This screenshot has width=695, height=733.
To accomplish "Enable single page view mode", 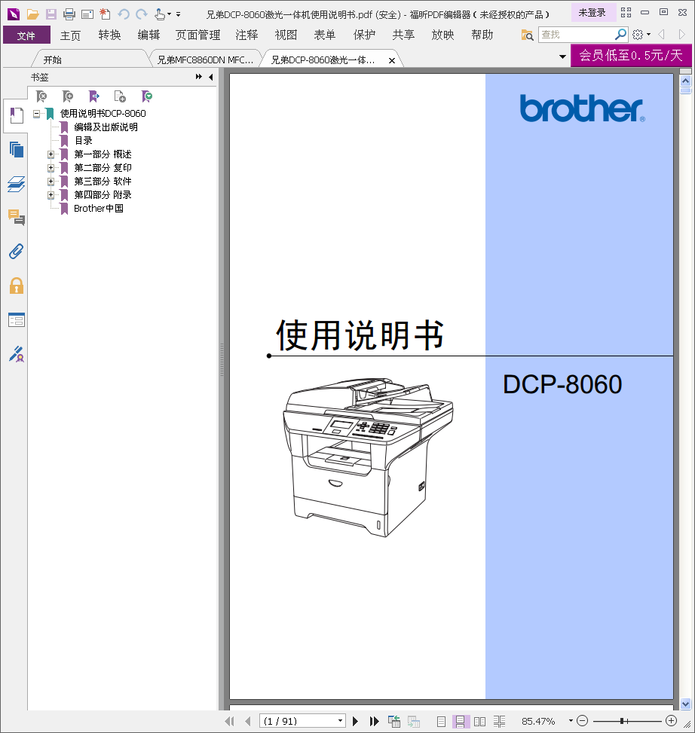I will tap(441, 721).
